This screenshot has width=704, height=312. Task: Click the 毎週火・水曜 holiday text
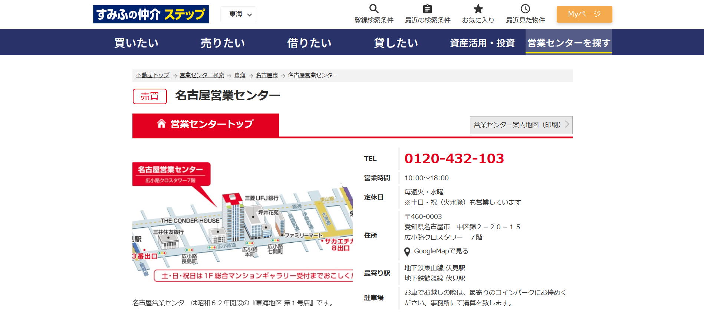click(424, 192)
